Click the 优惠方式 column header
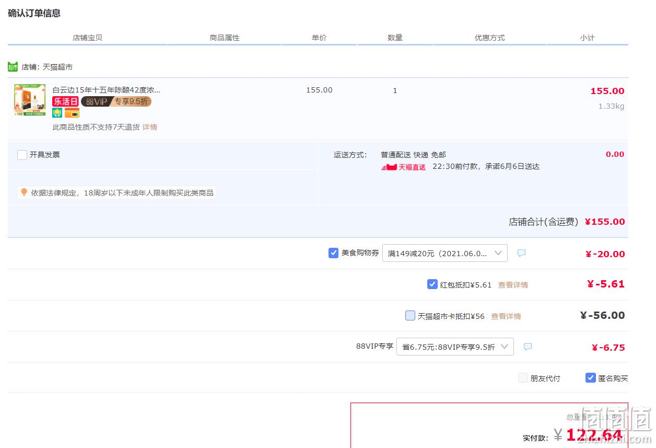Viewport: 656px width, 448px height. (489, 38)
